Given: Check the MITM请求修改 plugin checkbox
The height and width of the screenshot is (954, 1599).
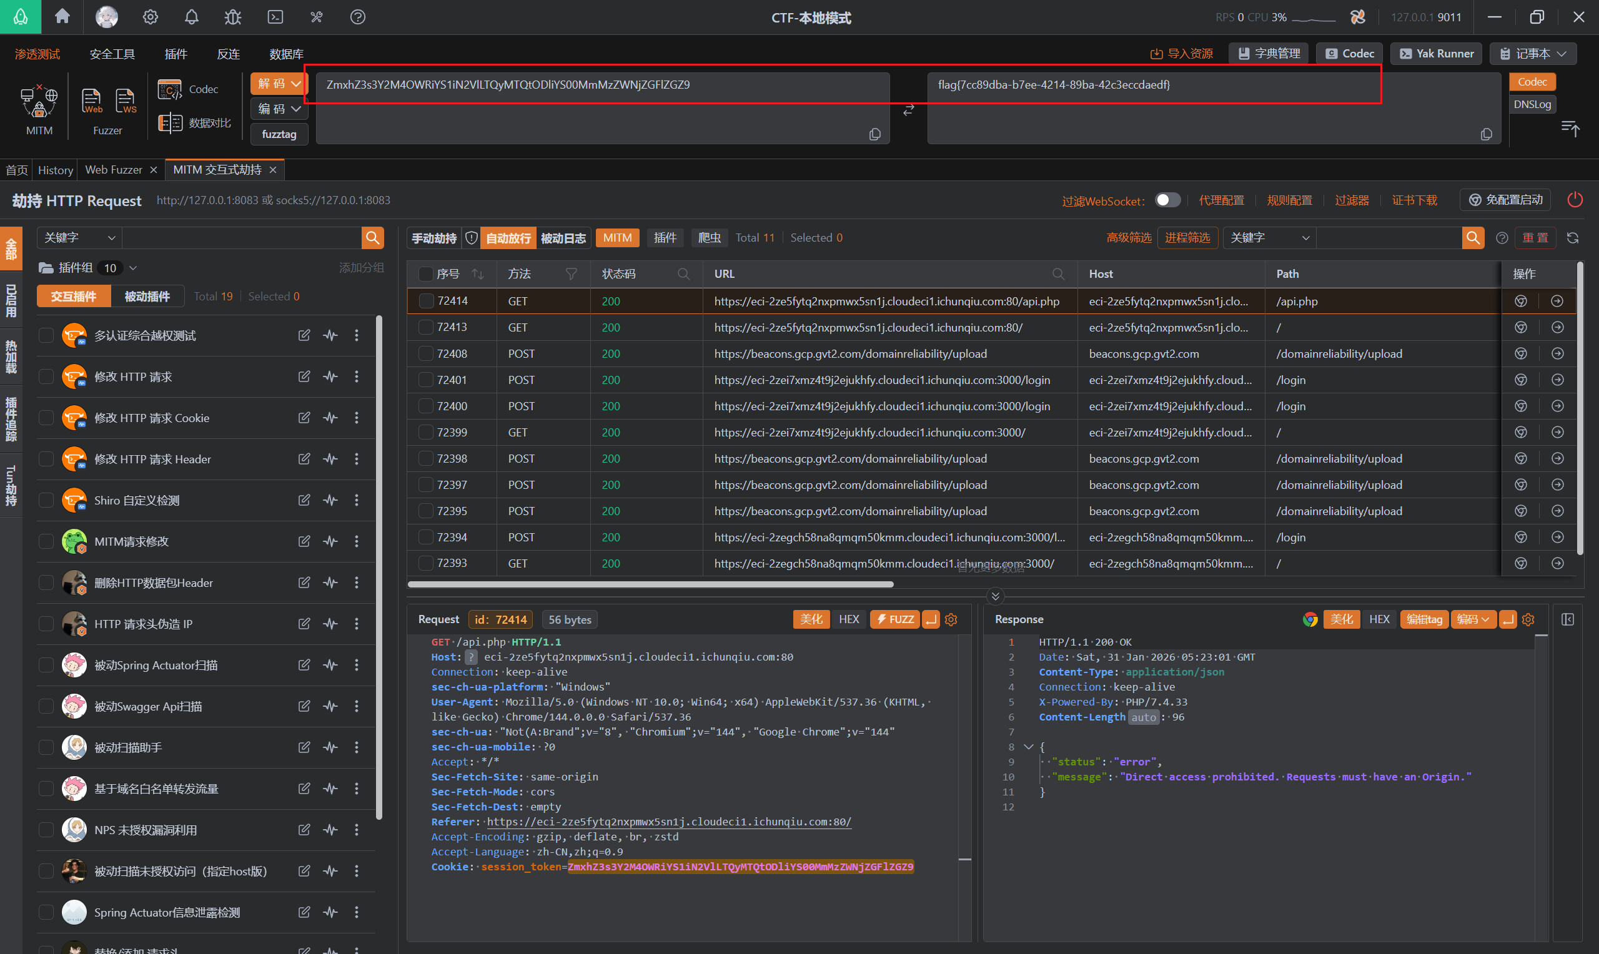Looking at the screenshot, I should pyautogui.click(x=46, y=541).
